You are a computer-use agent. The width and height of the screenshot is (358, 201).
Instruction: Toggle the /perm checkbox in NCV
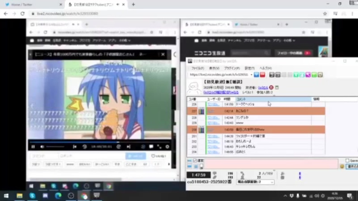coord(347,161)
